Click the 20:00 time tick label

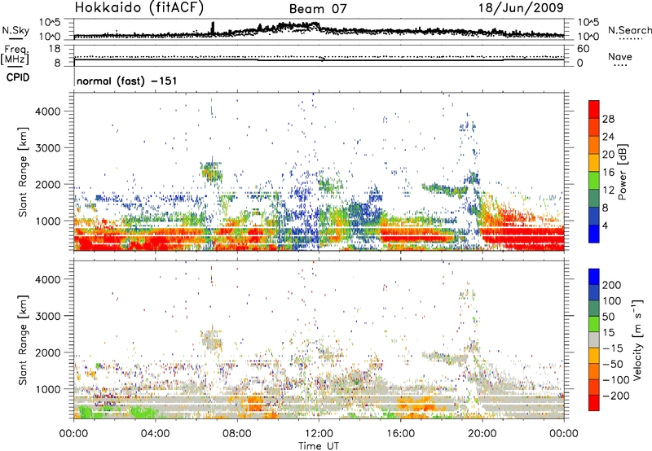[482, 434]
